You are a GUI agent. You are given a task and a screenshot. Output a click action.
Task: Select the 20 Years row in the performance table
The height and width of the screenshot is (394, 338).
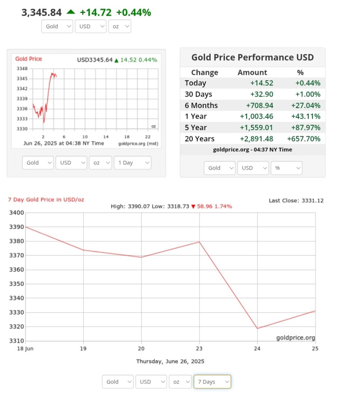click(x=252, y=139)
